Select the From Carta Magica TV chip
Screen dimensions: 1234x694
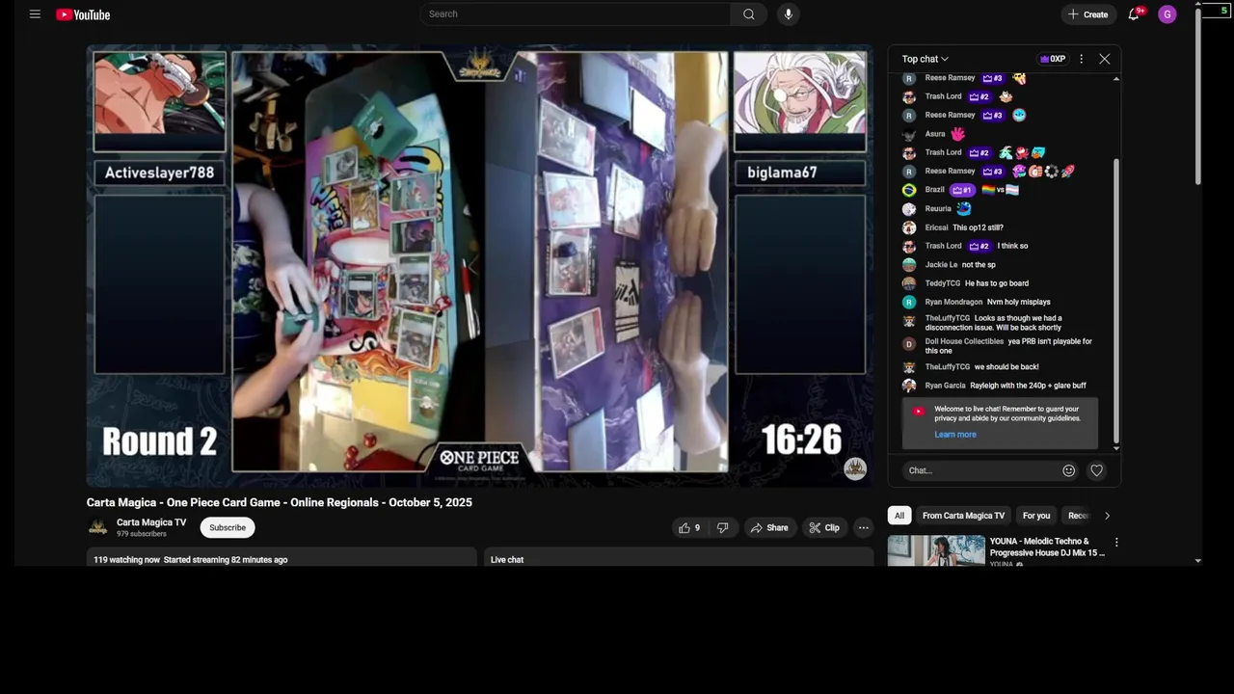click(x=963, y=516)
